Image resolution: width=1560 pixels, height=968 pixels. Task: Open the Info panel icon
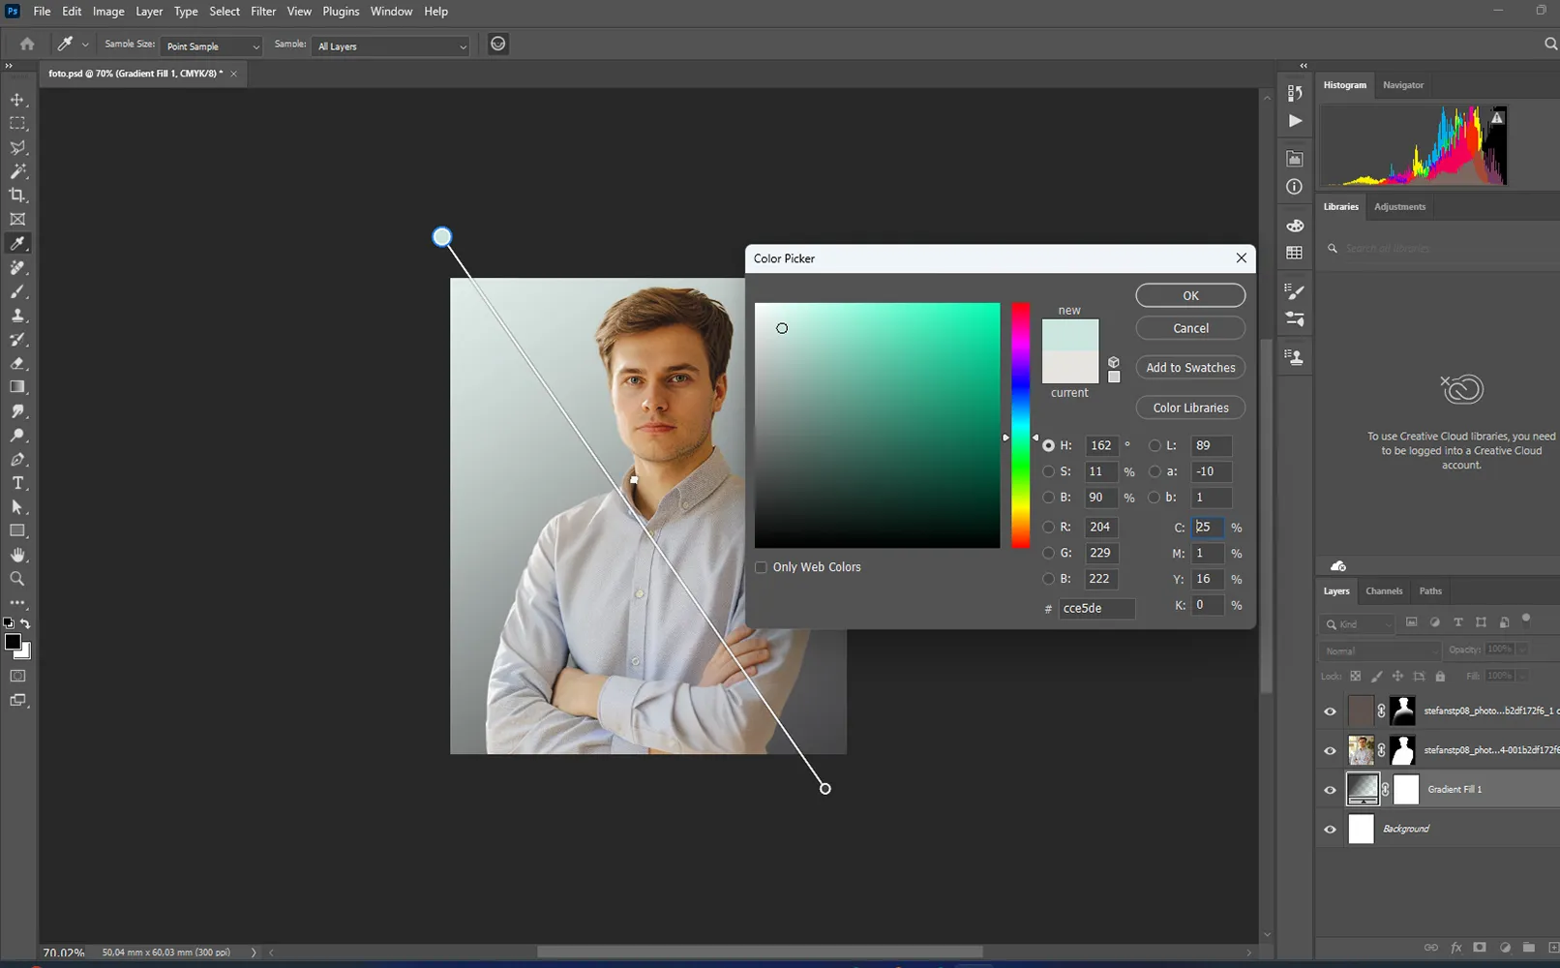pos(1295,187)
